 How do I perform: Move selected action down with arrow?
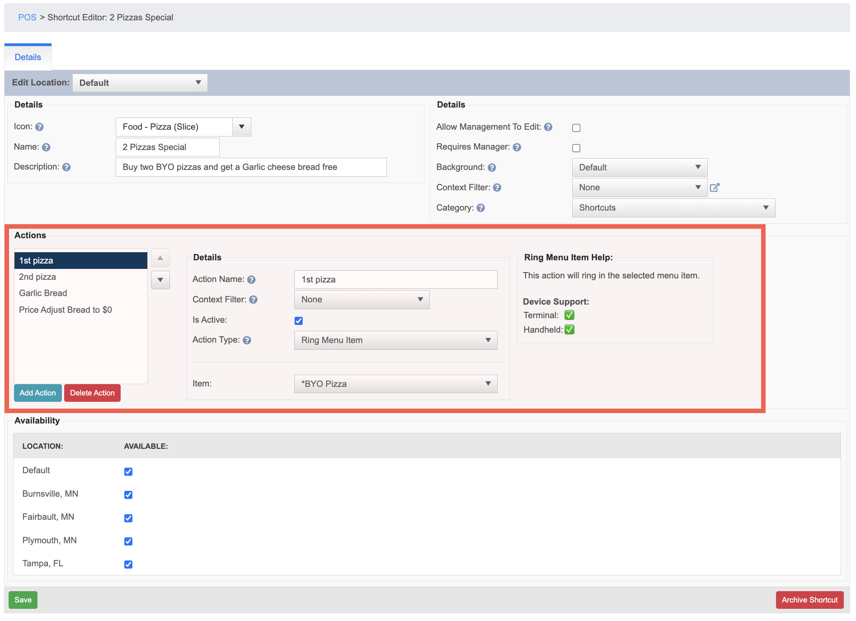coord(160,280)
